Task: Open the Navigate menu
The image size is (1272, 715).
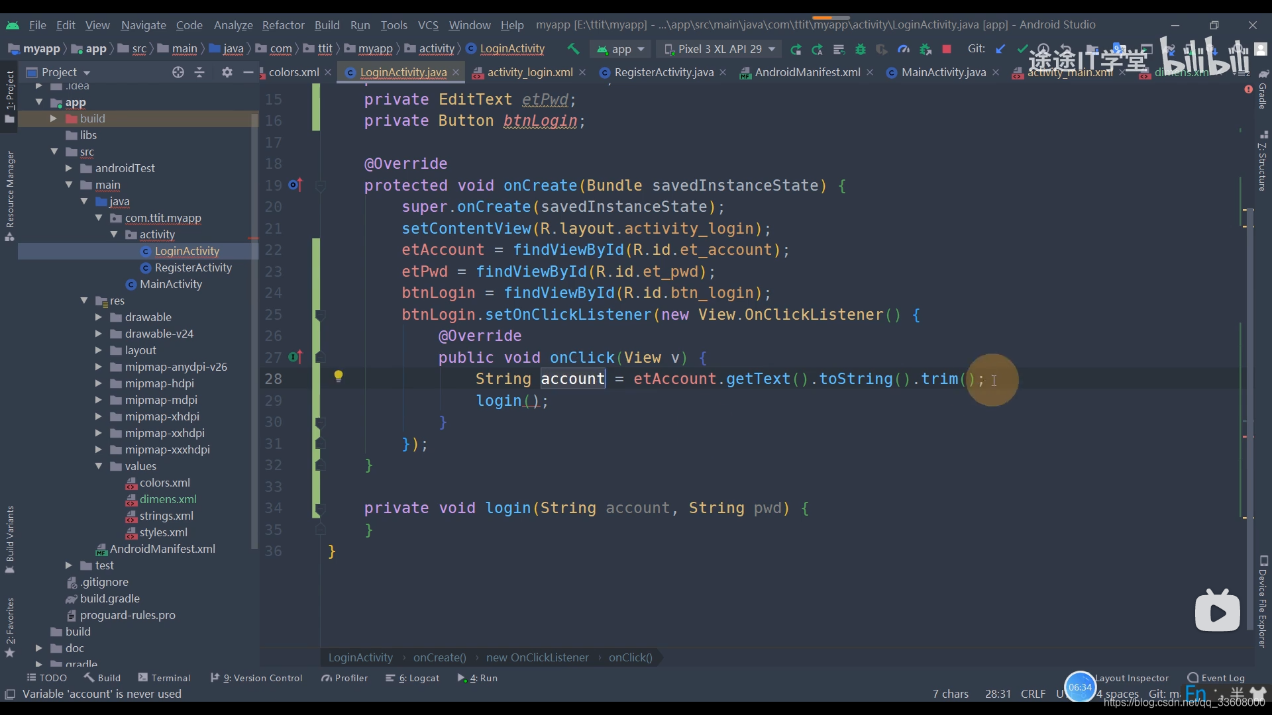Action: [x=143, y=25]
